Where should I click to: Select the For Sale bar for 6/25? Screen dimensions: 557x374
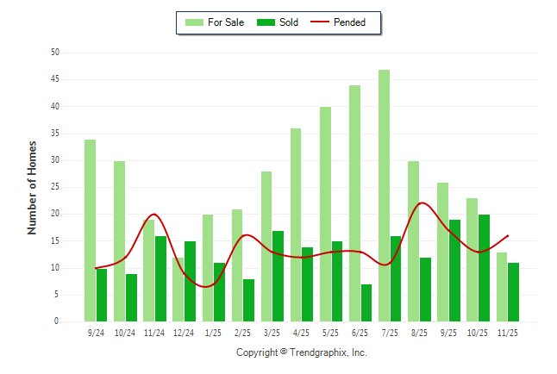pos(354,203)
